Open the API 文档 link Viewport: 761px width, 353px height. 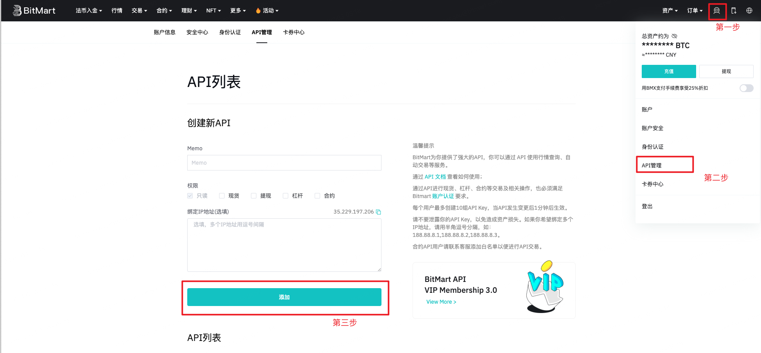435,177
